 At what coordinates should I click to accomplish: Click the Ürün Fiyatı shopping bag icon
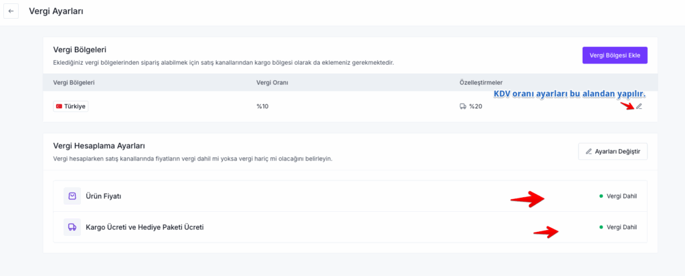click(72, 196)
